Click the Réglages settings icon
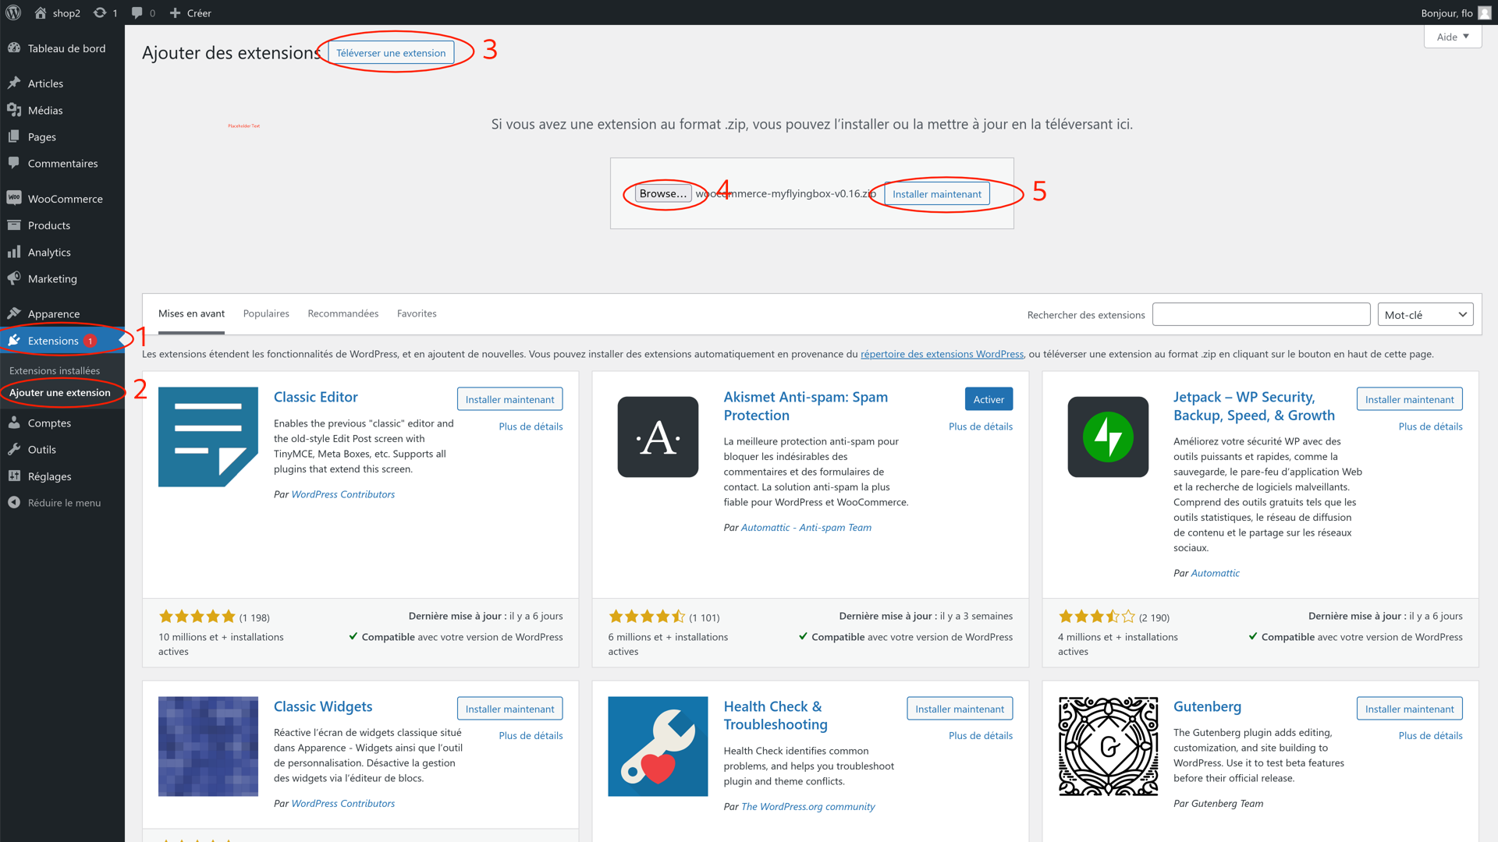Viewport: 1498px width, 842px height. coord(14,476)
